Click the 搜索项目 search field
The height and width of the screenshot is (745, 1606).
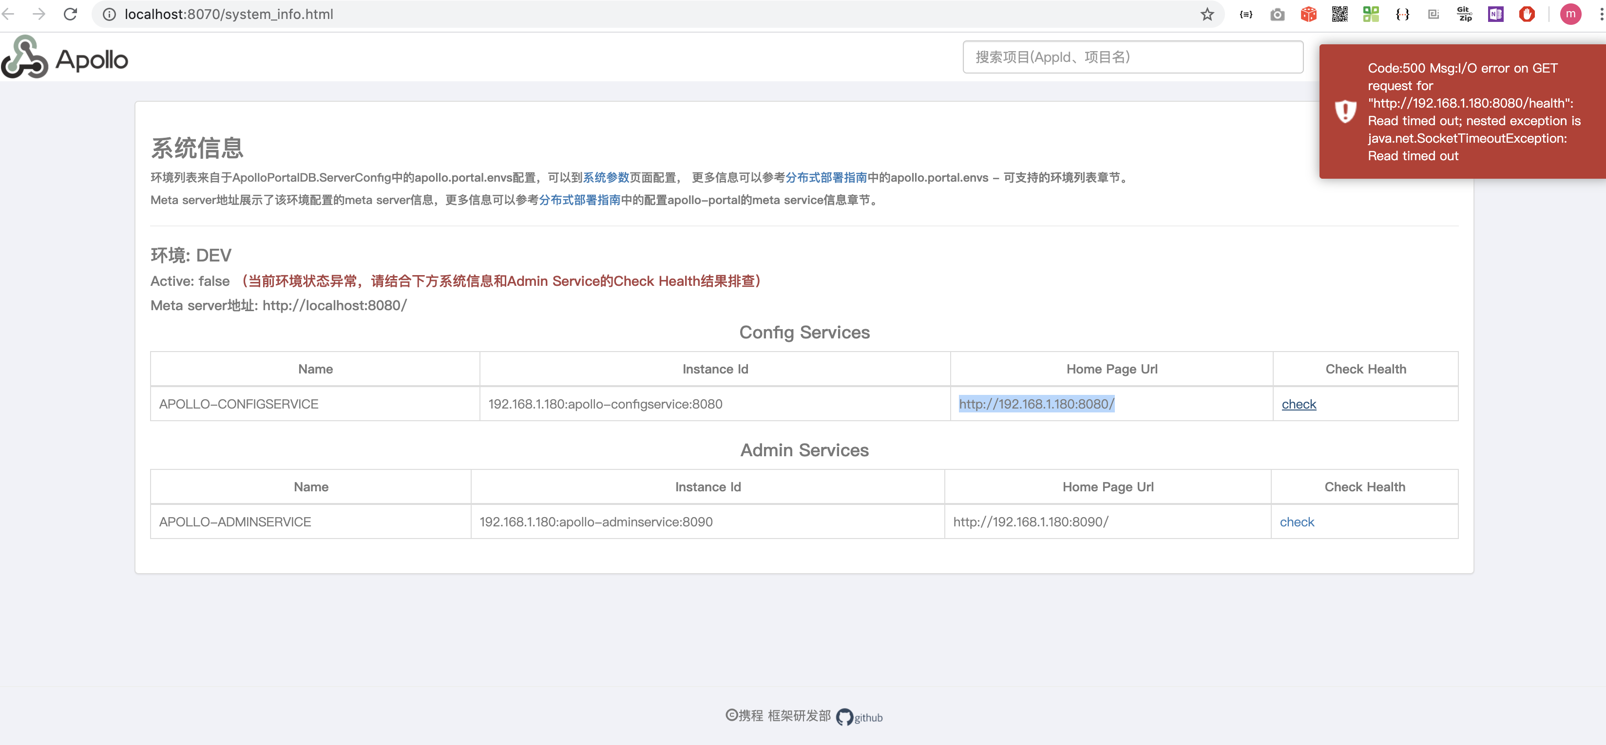1132,56
